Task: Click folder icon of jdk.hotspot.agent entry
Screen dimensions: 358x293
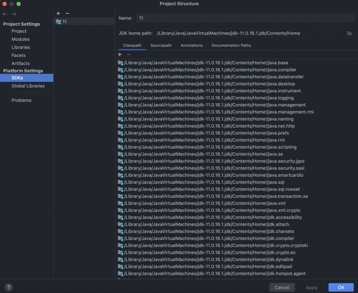Action: coord(121,274)
